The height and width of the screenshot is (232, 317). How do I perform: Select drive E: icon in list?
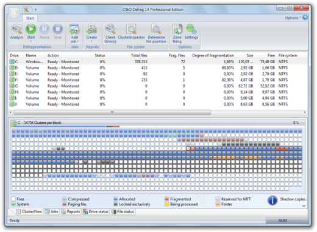click(x=12, y=74)
